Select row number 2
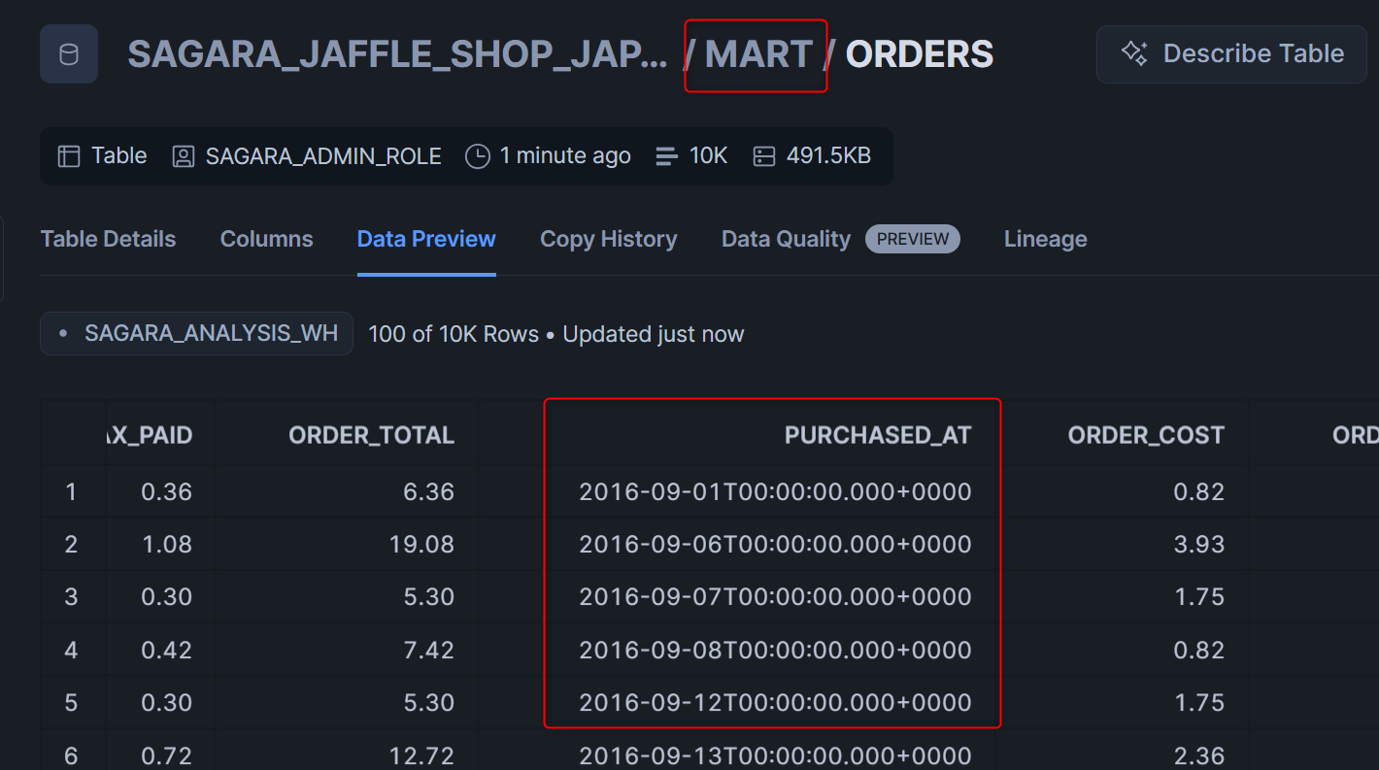The height and width of the screenshot is (770, 1379). (x=71, y=545)
